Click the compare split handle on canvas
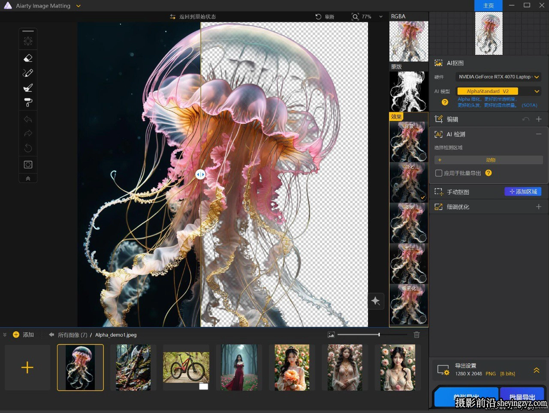Image resolution: width=549 pixels, height=413 pixels. point(200,174)
